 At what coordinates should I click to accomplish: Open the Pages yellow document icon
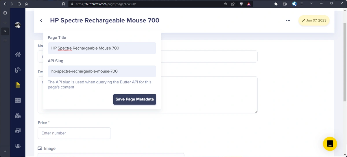tap(18, 85)
